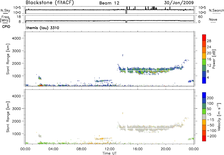Screen dimensions: 224x155
Task: Click the 1500 km backscatter band in Power panel
Action: point(150,70)
